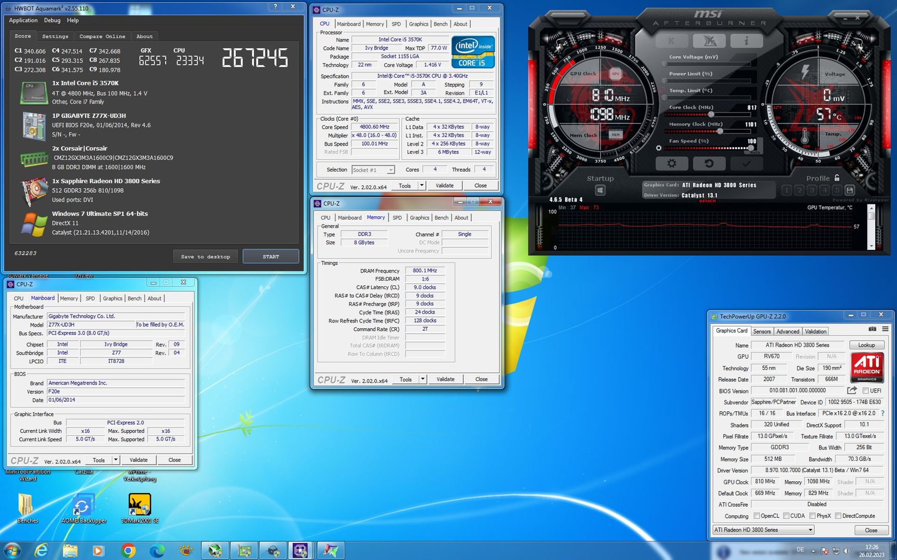This screenshot has width=897, height=560.
Task: Click fan speed auto gear icon
Action: tap(659, 148)
